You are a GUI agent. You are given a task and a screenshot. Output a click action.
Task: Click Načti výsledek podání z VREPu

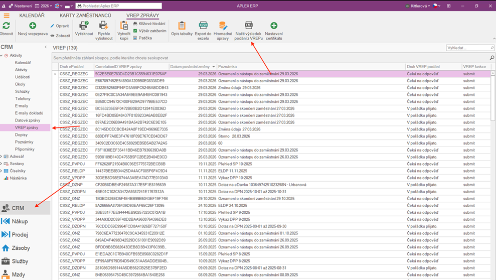(x=249, y=26)
